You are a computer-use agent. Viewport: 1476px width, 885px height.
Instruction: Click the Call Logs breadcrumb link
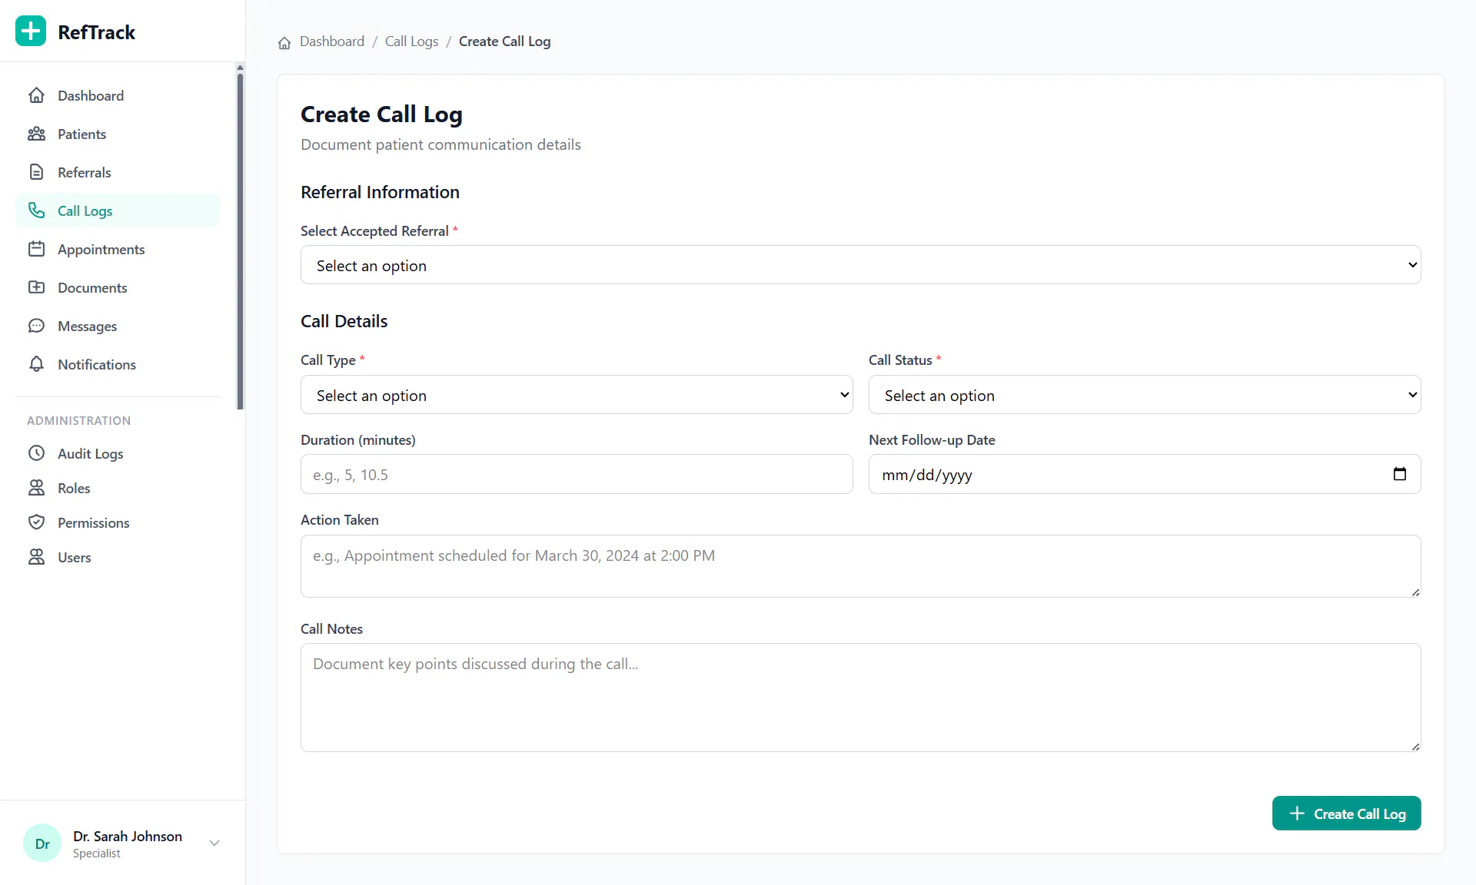411,41
